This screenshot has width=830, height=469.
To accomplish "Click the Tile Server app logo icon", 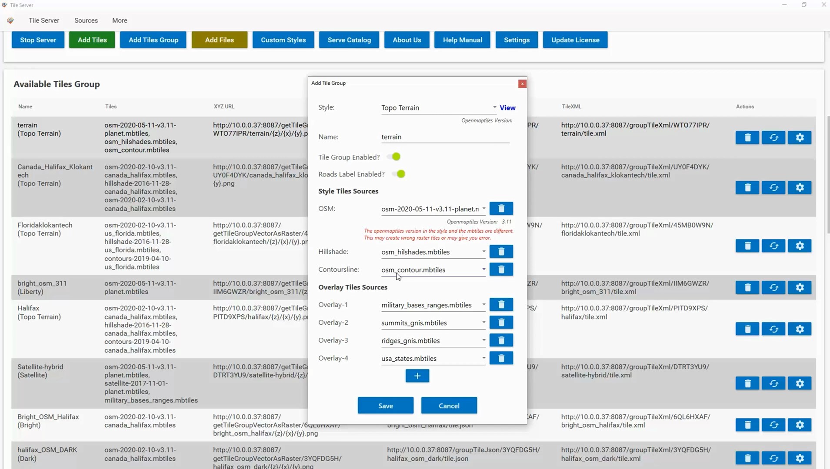I will click(x=11, y=20).
